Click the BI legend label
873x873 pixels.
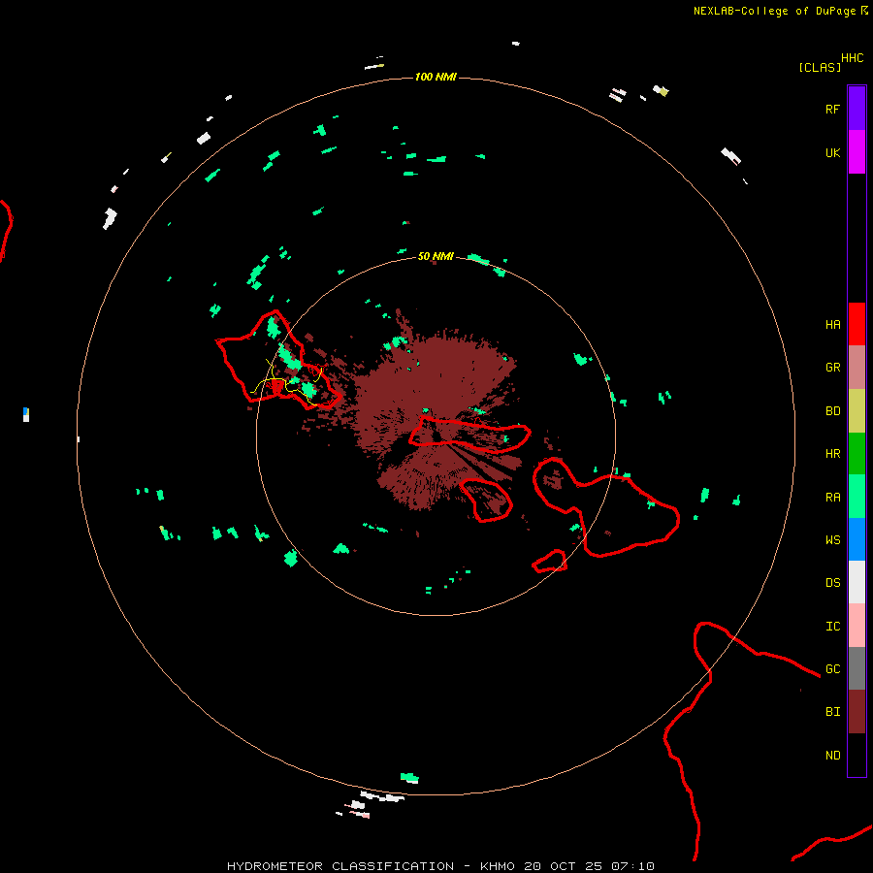coord(832,712)
